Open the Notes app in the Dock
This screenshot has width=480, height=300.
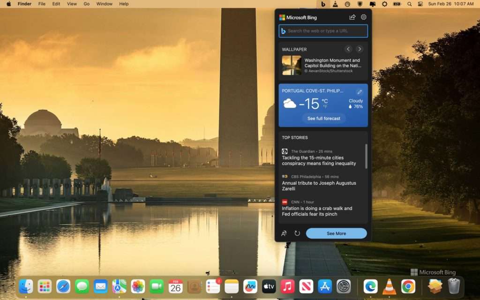tap(232, 286)
